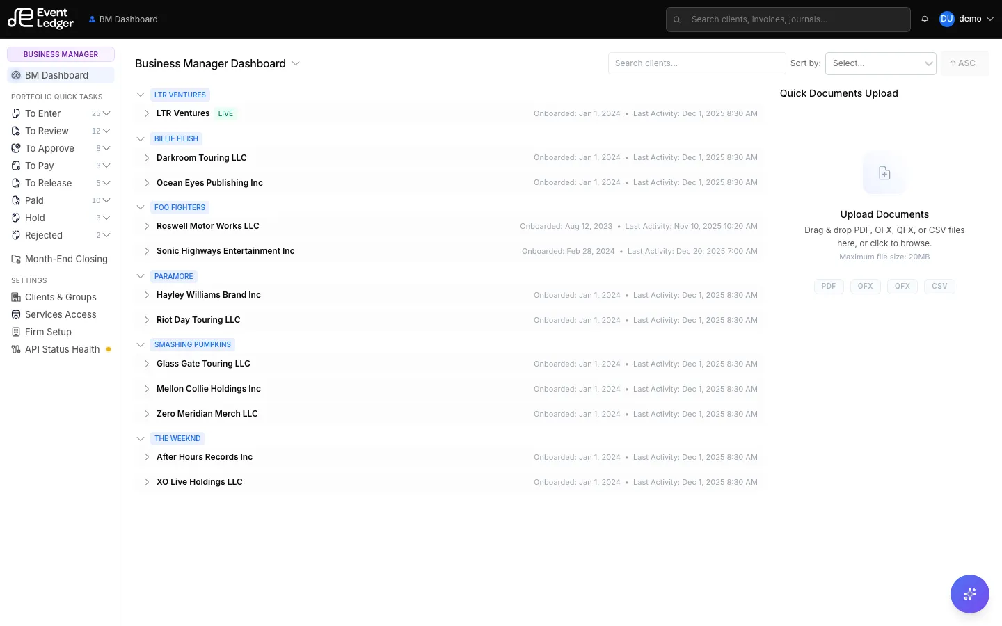Screen dimensions: 1002x626
Task: Expand the Darkroom Touring LLC row
Action: tap(146, 158)
